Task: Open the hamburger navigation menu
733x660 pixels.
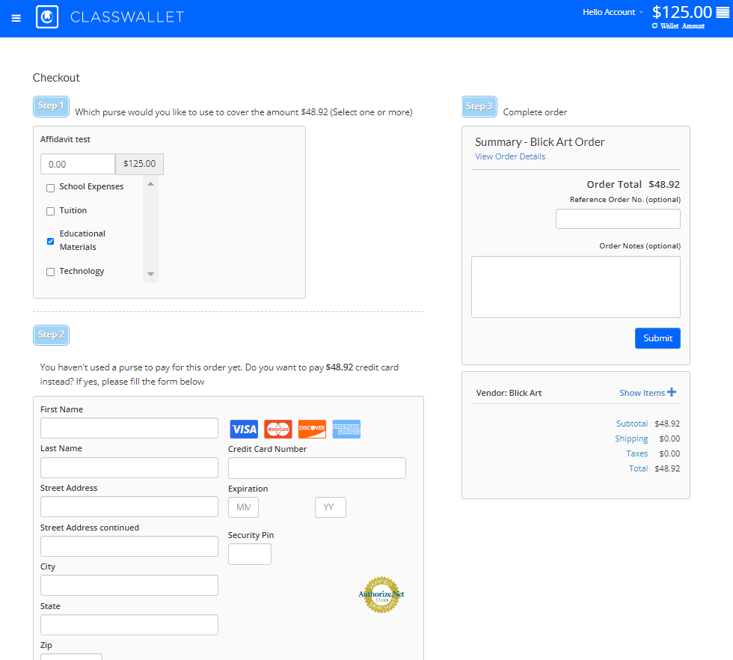Action: pyautogui.click(x=16, y=18)
